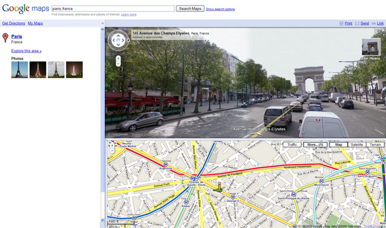Click the Pegman icon on the map
386x228 pixels.
coord(218,187)
